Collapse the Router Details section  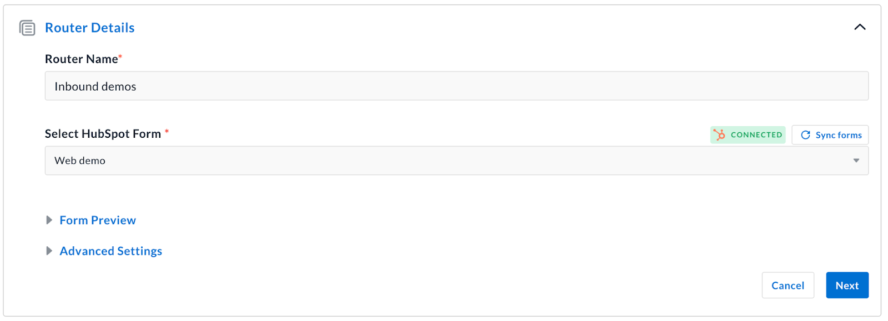pyautogui.click(x=860, y=27)
